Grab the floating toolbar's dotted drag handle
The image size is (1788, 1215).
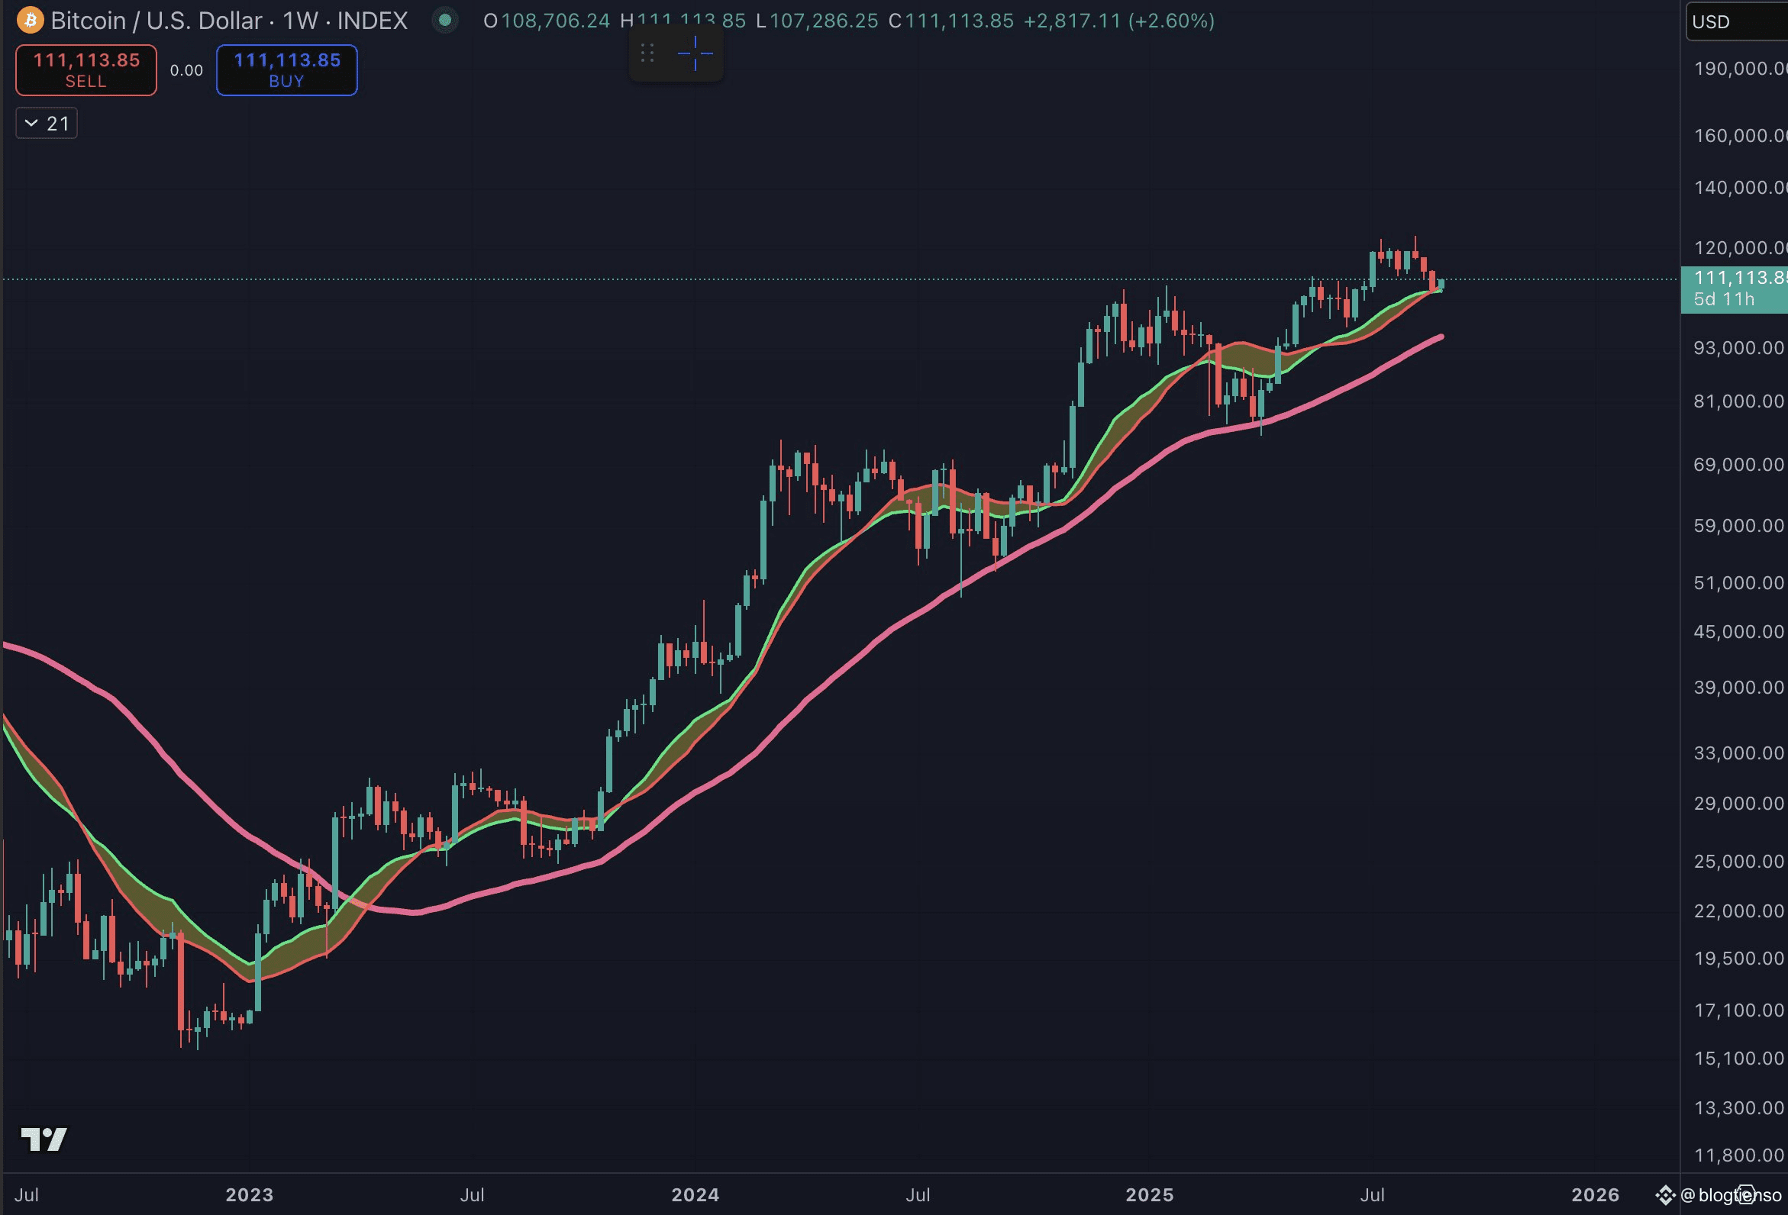(647, 53)
